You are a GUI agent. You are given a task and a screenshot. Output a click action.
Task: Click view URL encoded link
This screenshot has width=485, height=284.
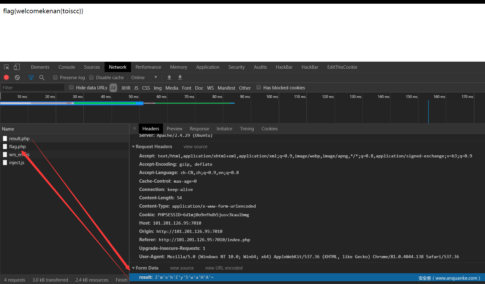(224, 268)
